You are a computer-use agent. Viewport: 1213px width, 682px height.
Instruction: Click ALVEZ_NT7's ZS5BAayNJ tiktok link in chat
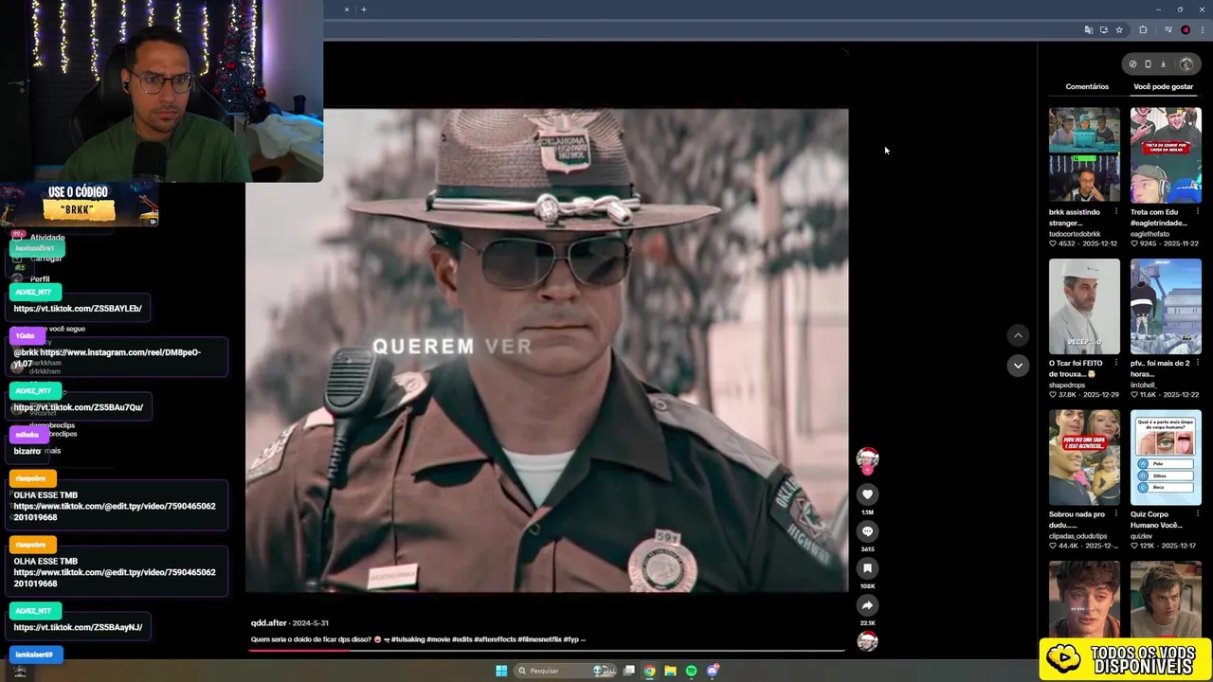(x=78, y=627)
